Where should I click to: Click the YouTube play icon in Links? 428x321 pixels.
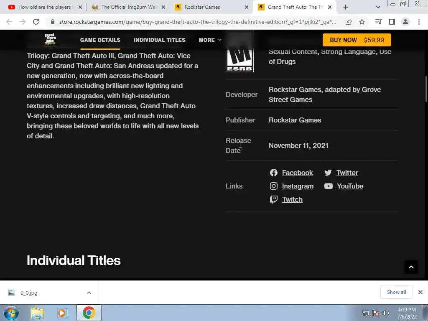(x=329, y=186)
